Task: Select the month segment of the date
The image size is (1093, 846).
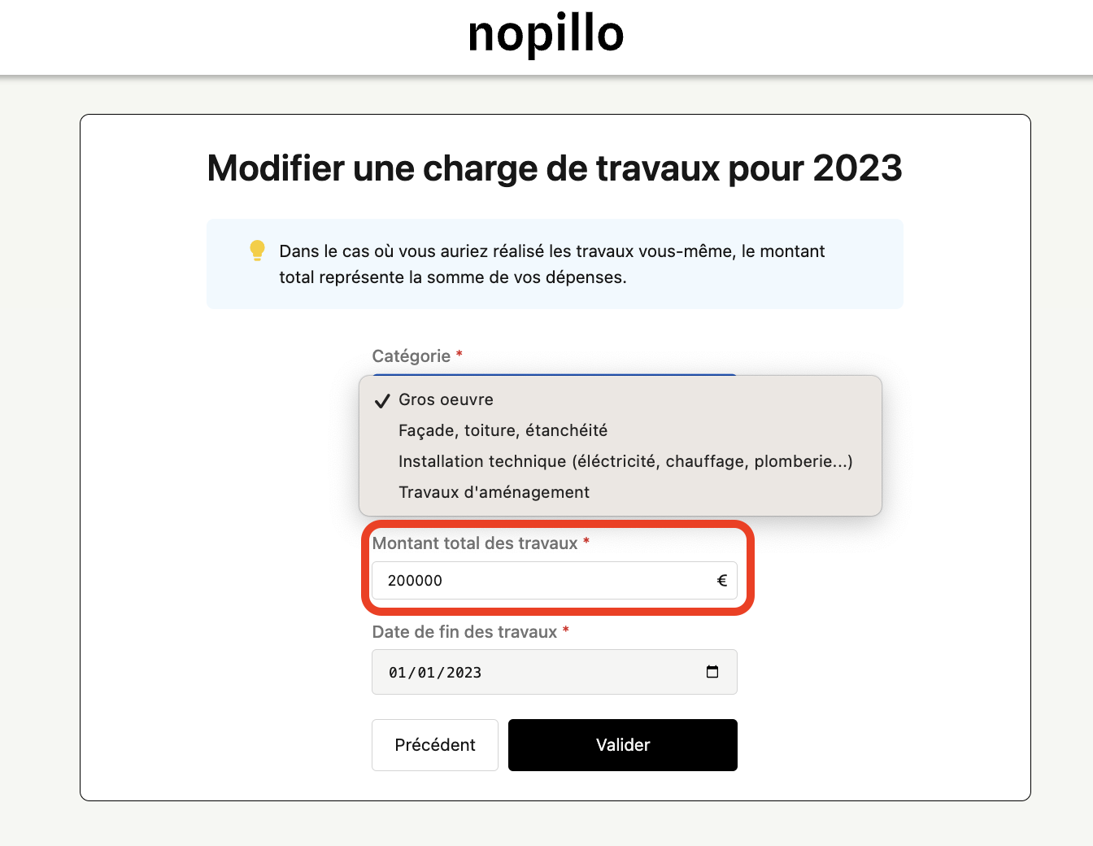Action: tap(426, 673)
